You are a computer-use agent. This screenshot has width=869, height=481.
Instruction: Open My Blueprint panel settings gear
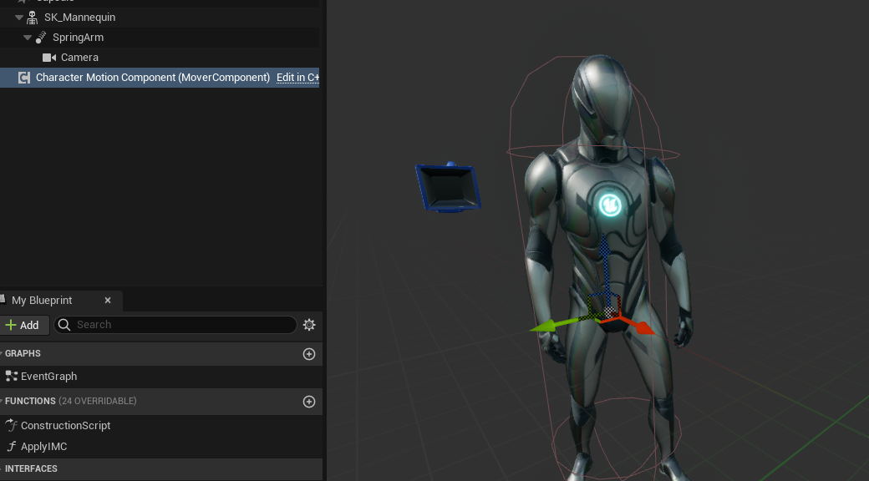click(309, 325)
